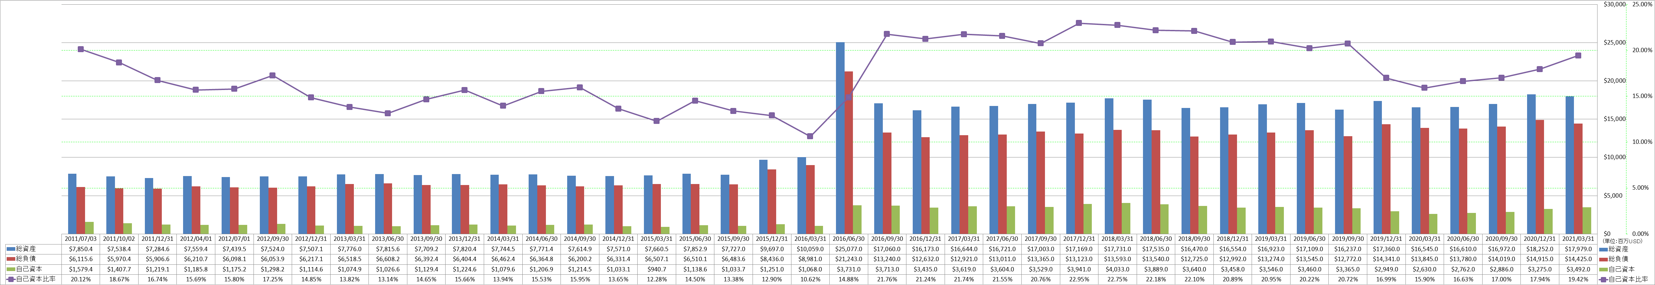1655x285 pixels.
Task: Click the $6,115.6 total liabilities cell
Action: click(x=81, y=259)
